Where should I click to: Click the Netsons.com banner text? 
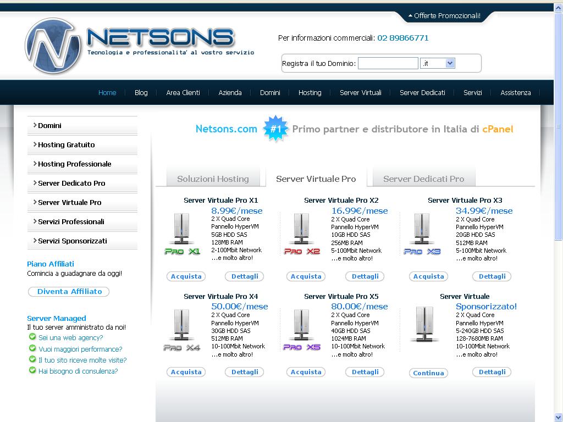point(226,129)
